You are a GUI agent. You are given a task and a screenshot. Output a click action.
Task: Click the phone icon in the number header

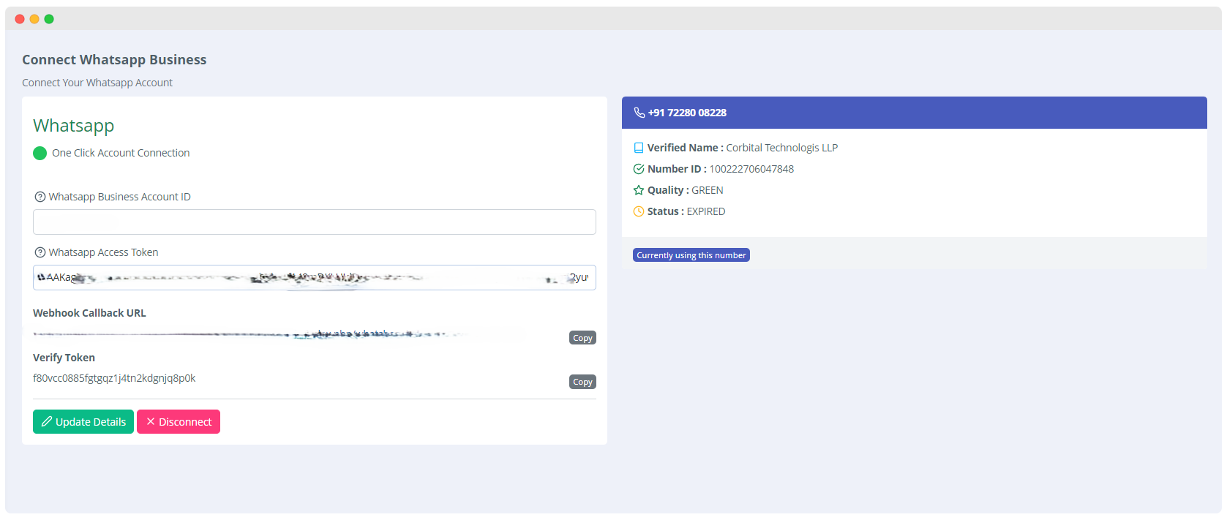(639, 113)
